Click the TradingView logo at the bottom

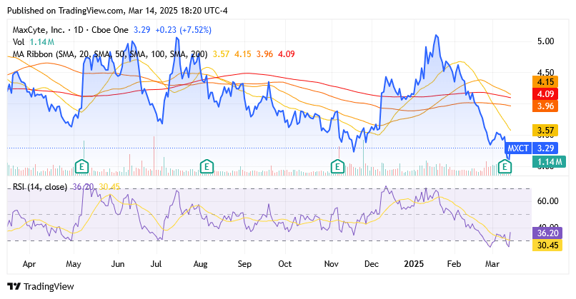click(x=41, y=287)
